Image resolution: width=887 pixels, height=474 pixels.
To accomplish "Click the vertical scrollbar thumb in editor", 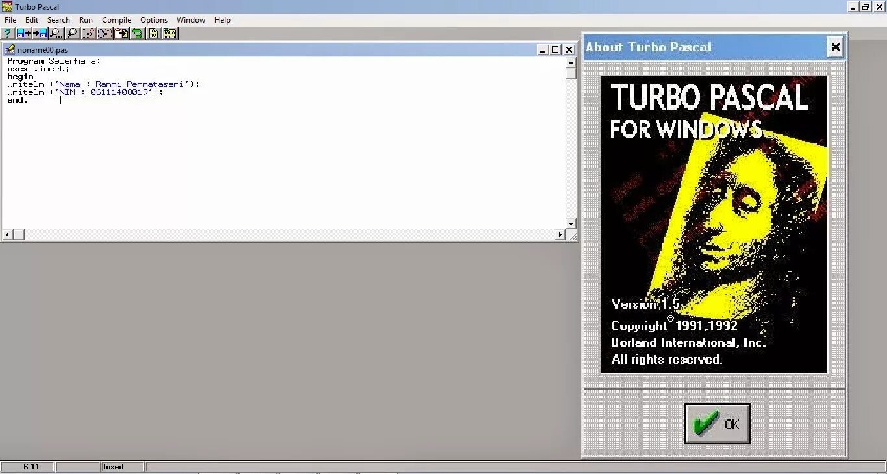I will [x=571, y=73].
